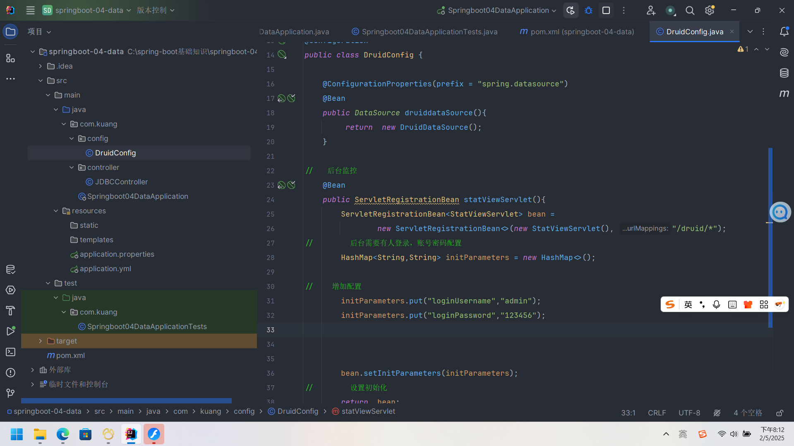Open the Database tool window on right
Screen dimensions: 794x446
pyautogui.click(x=784, y=73)
